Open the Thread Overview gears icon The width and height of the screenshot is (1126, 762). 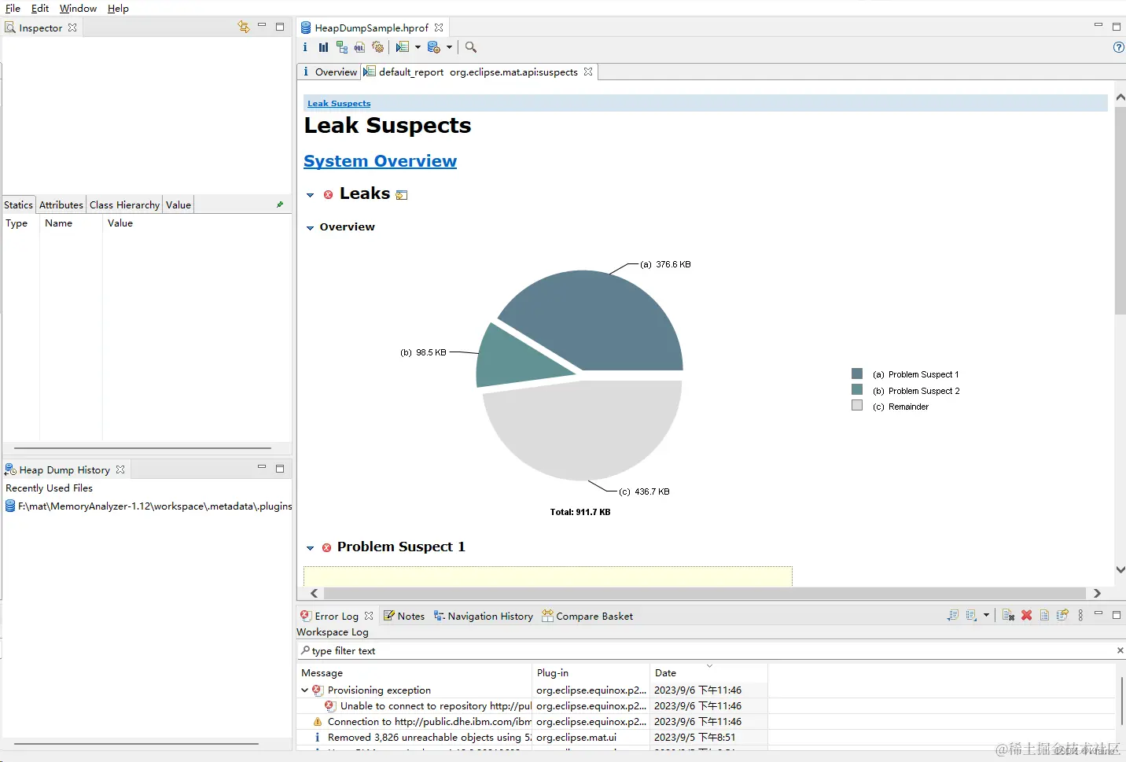[377, 47]
